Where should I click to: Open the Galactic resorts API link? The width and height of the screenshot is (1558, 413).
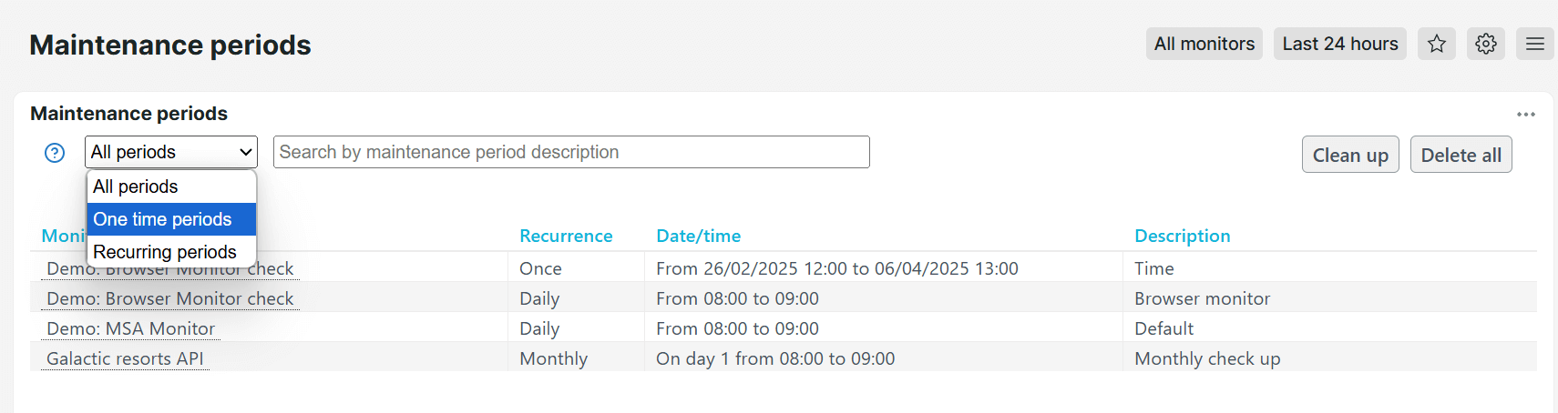(126, 358)
